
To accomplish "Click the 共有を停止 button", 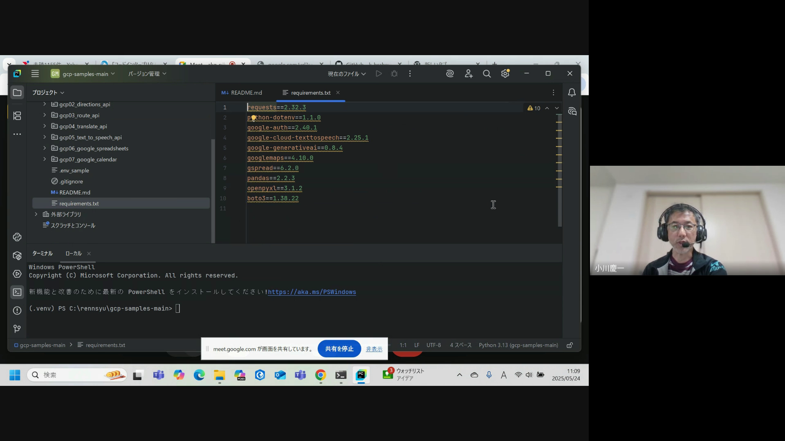I will (339, 349).
